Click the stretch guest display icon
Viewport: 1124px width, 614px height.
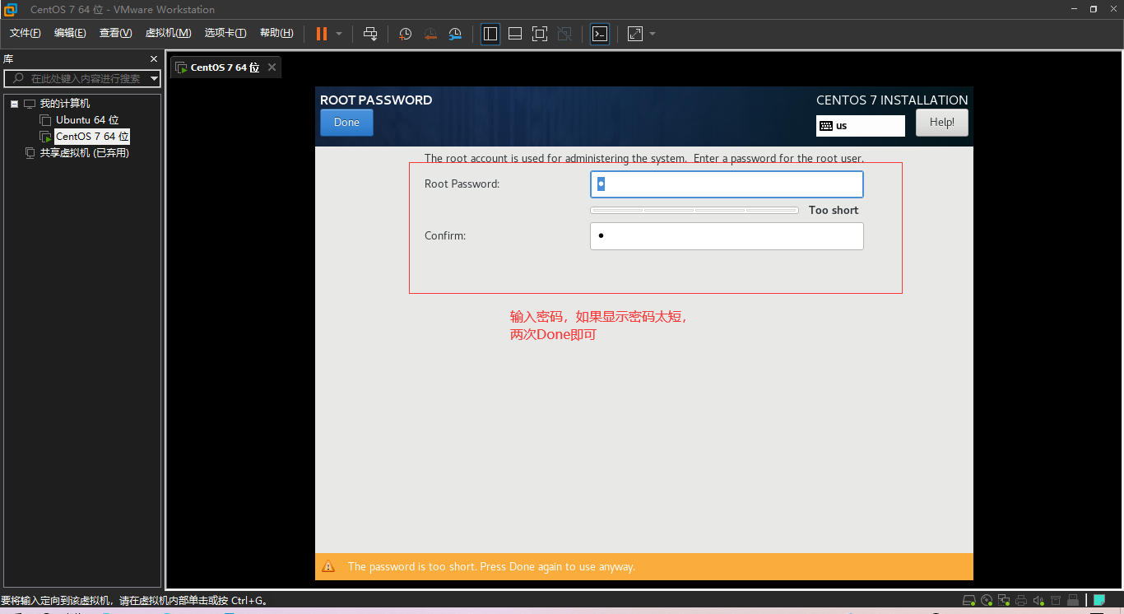[x=634, y=34]
